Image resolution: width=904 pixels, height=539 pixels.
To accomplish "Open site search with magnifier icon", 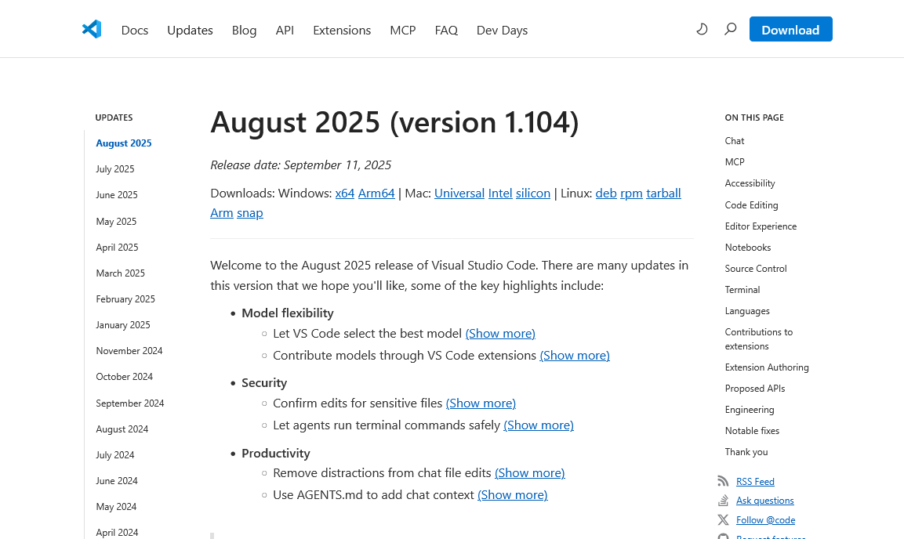I will click(731, 30).
